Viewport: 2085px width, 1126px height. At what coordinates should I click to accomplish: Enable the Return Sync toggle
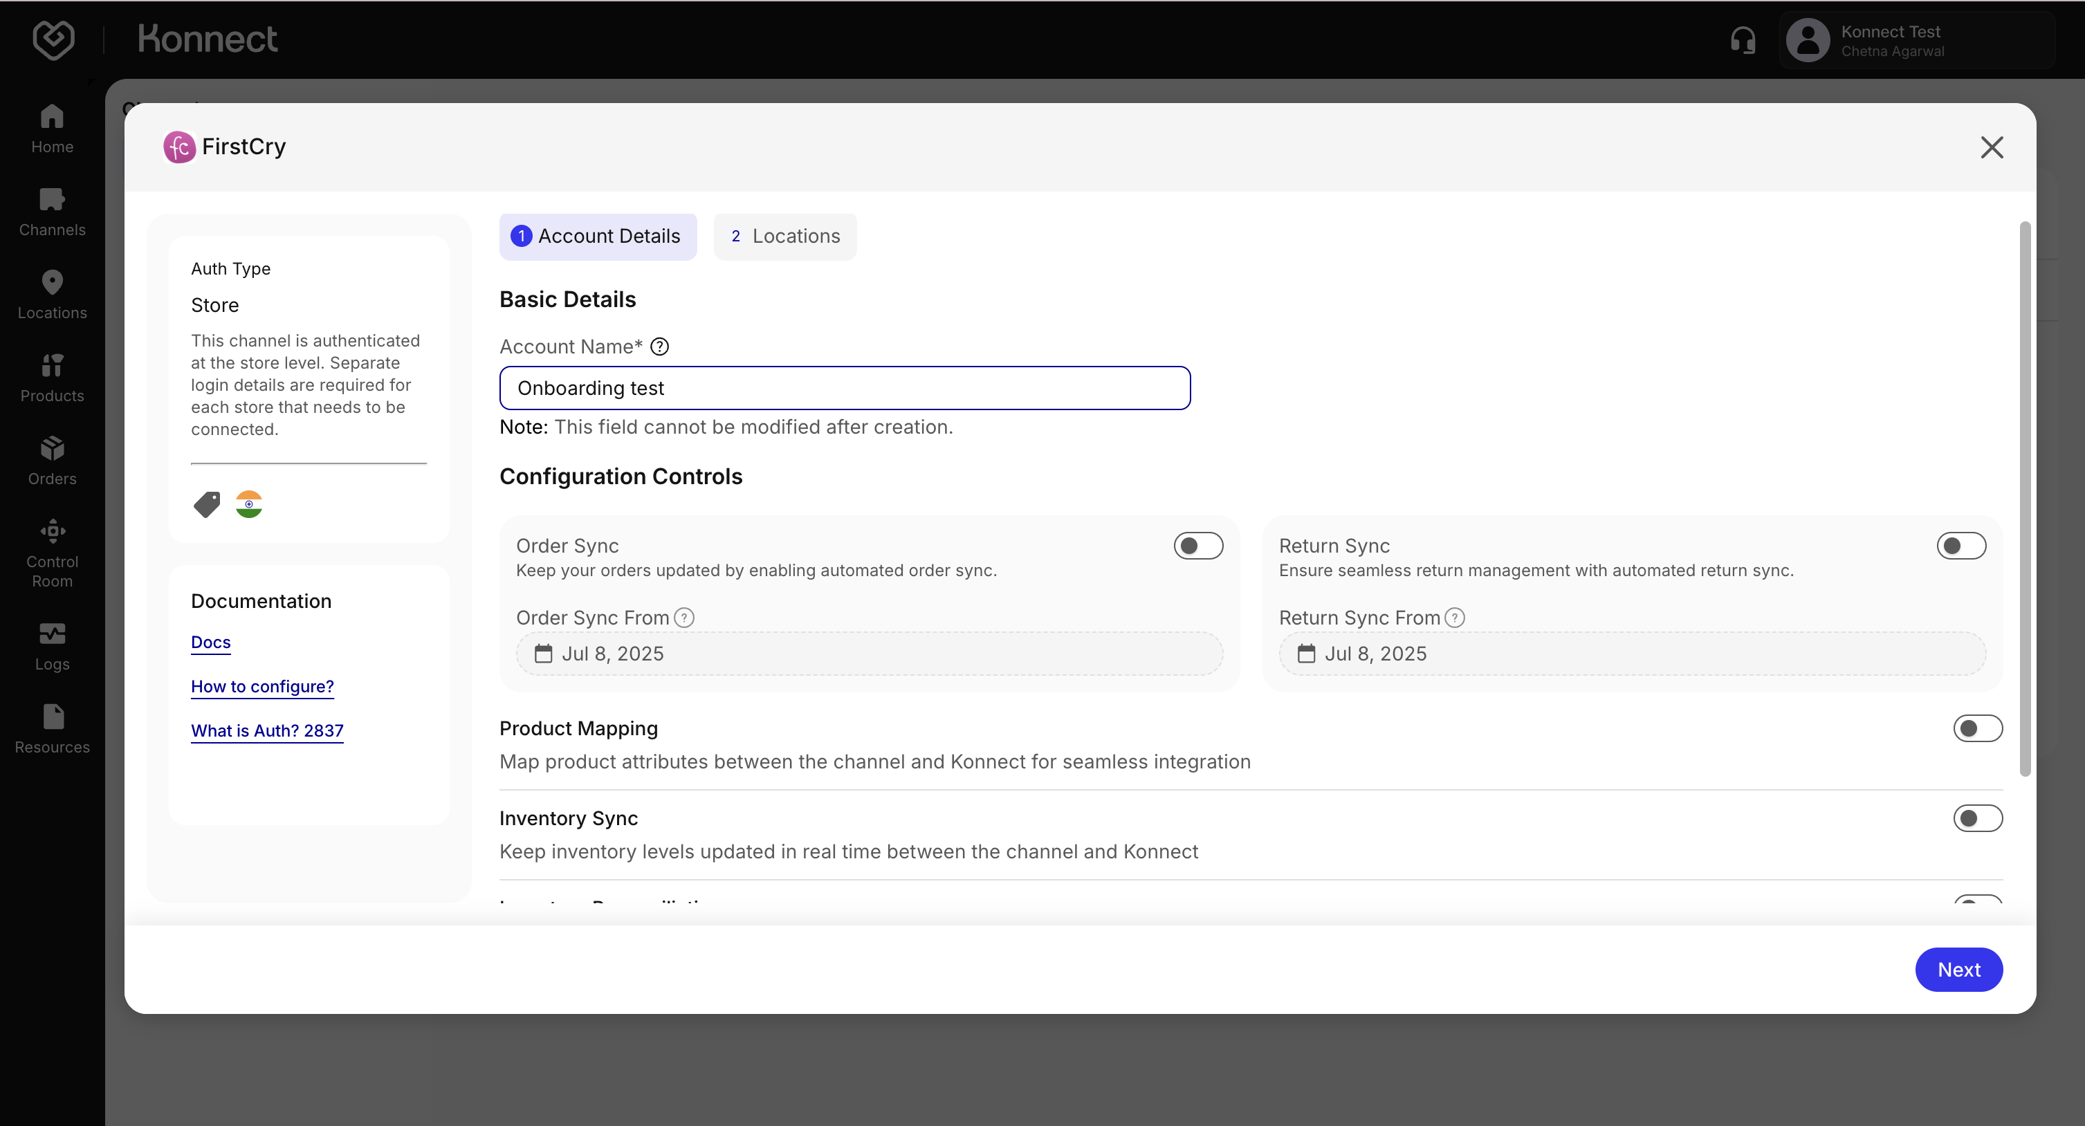[1960, 546]
